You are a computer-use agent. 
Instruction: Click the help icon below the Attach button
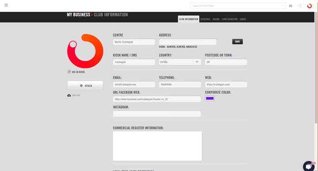(x=69, y=95)
